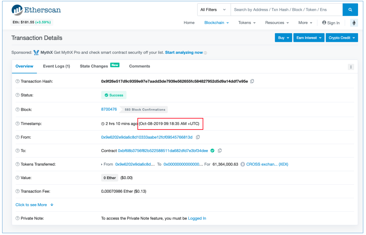Click the Start analyzing now link
366x235 pixels.
pos(184,53)
